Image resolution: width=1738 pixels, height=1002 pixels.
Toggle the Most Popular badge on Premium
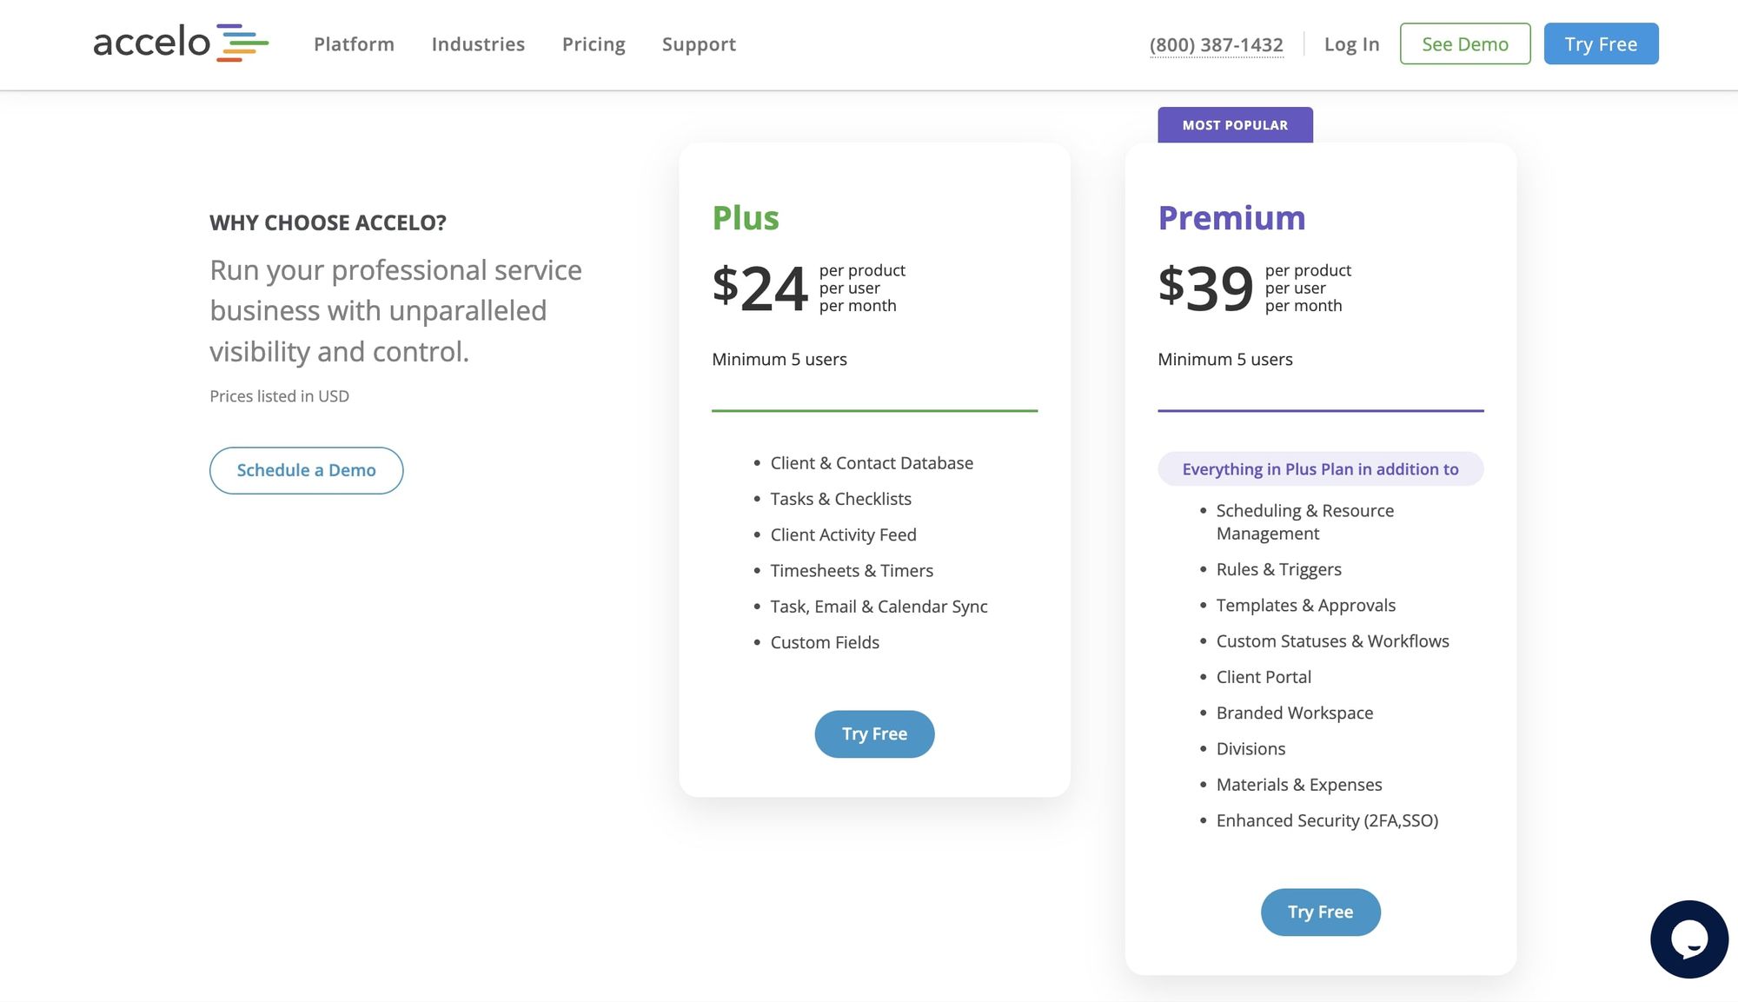pyautogui.click(x=1234, y=124)
